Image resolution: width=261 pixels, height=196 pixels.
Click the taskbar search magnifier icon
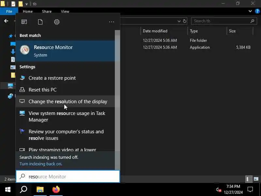pyautogui.click(x=23, y=189)
